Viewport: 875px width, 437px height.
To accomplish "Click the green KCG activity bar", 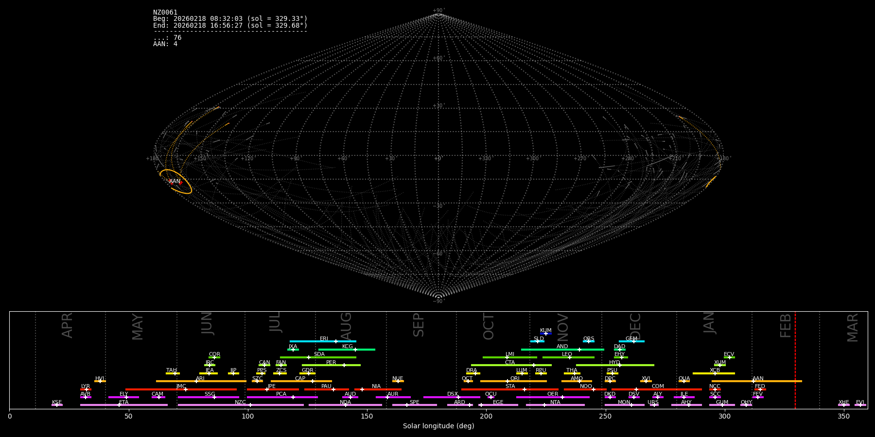I will (x=347, y=350).
